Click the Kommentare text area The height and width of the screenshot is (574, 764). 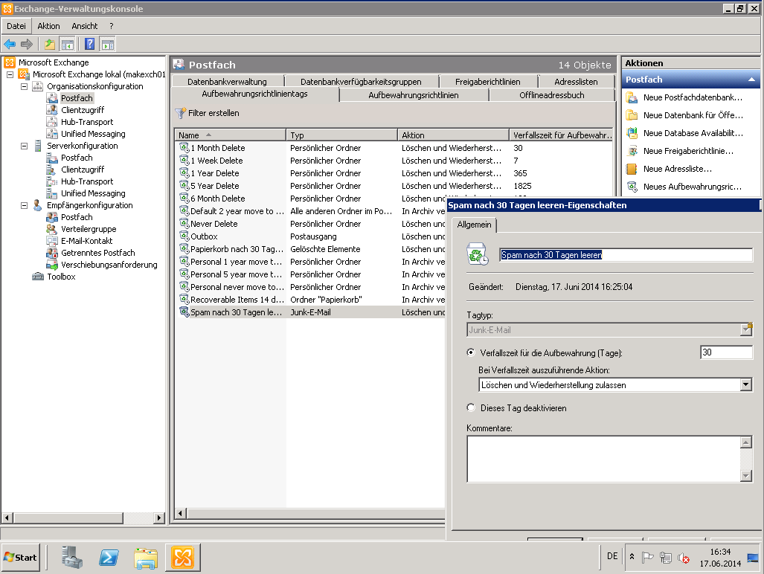(x=603, y=459)
